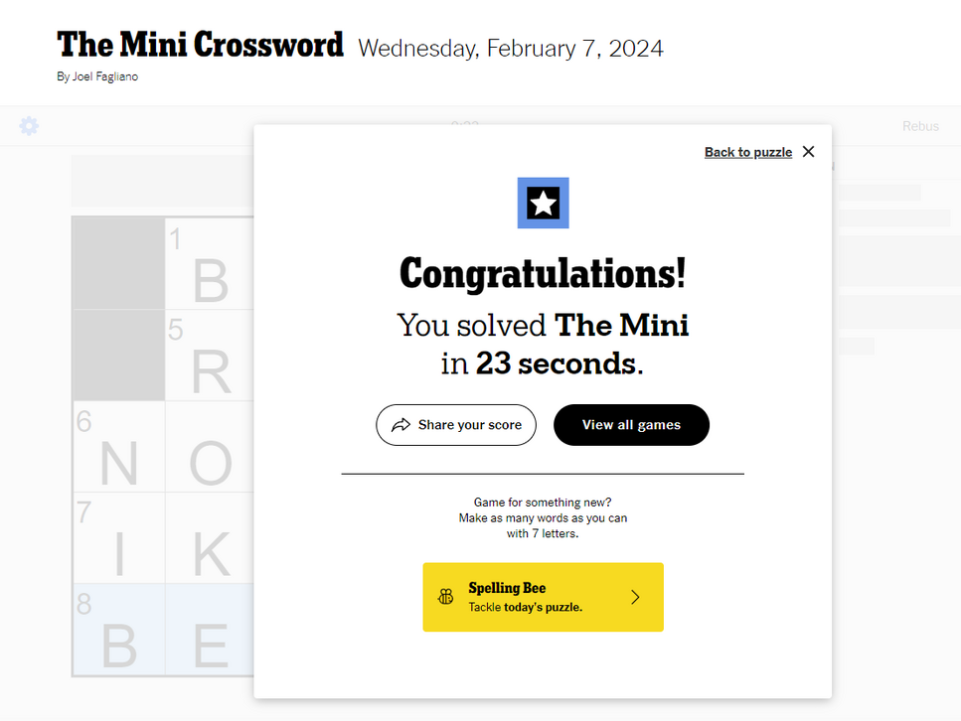Click the bee icon on the yellow banner

(445, 597)
